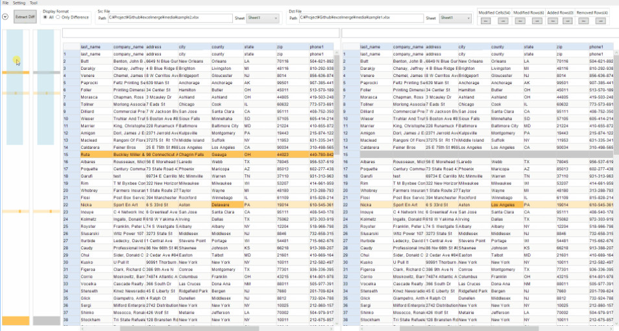The width and height of the screenshot is (619, 331).
Task: Open the Tool menu
Action: (x=34, y=3)
